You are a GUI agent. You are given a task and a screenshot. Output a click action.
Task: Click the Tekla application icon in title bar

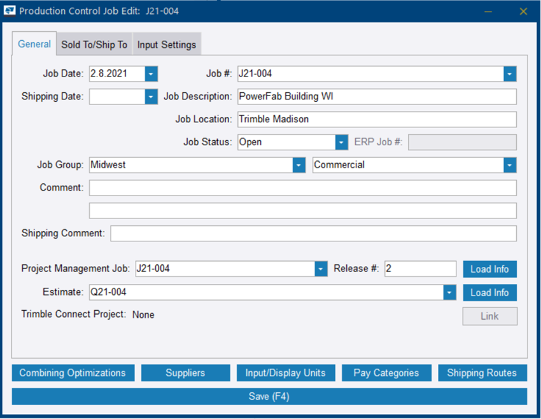(10, 11)
